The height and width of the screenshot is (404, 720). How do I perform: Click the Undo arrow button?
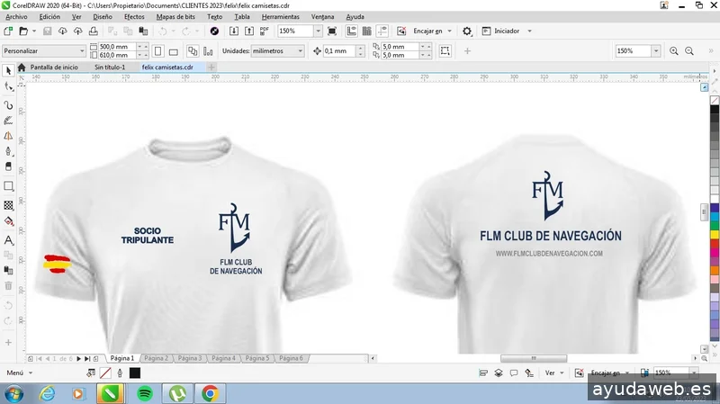163,31
